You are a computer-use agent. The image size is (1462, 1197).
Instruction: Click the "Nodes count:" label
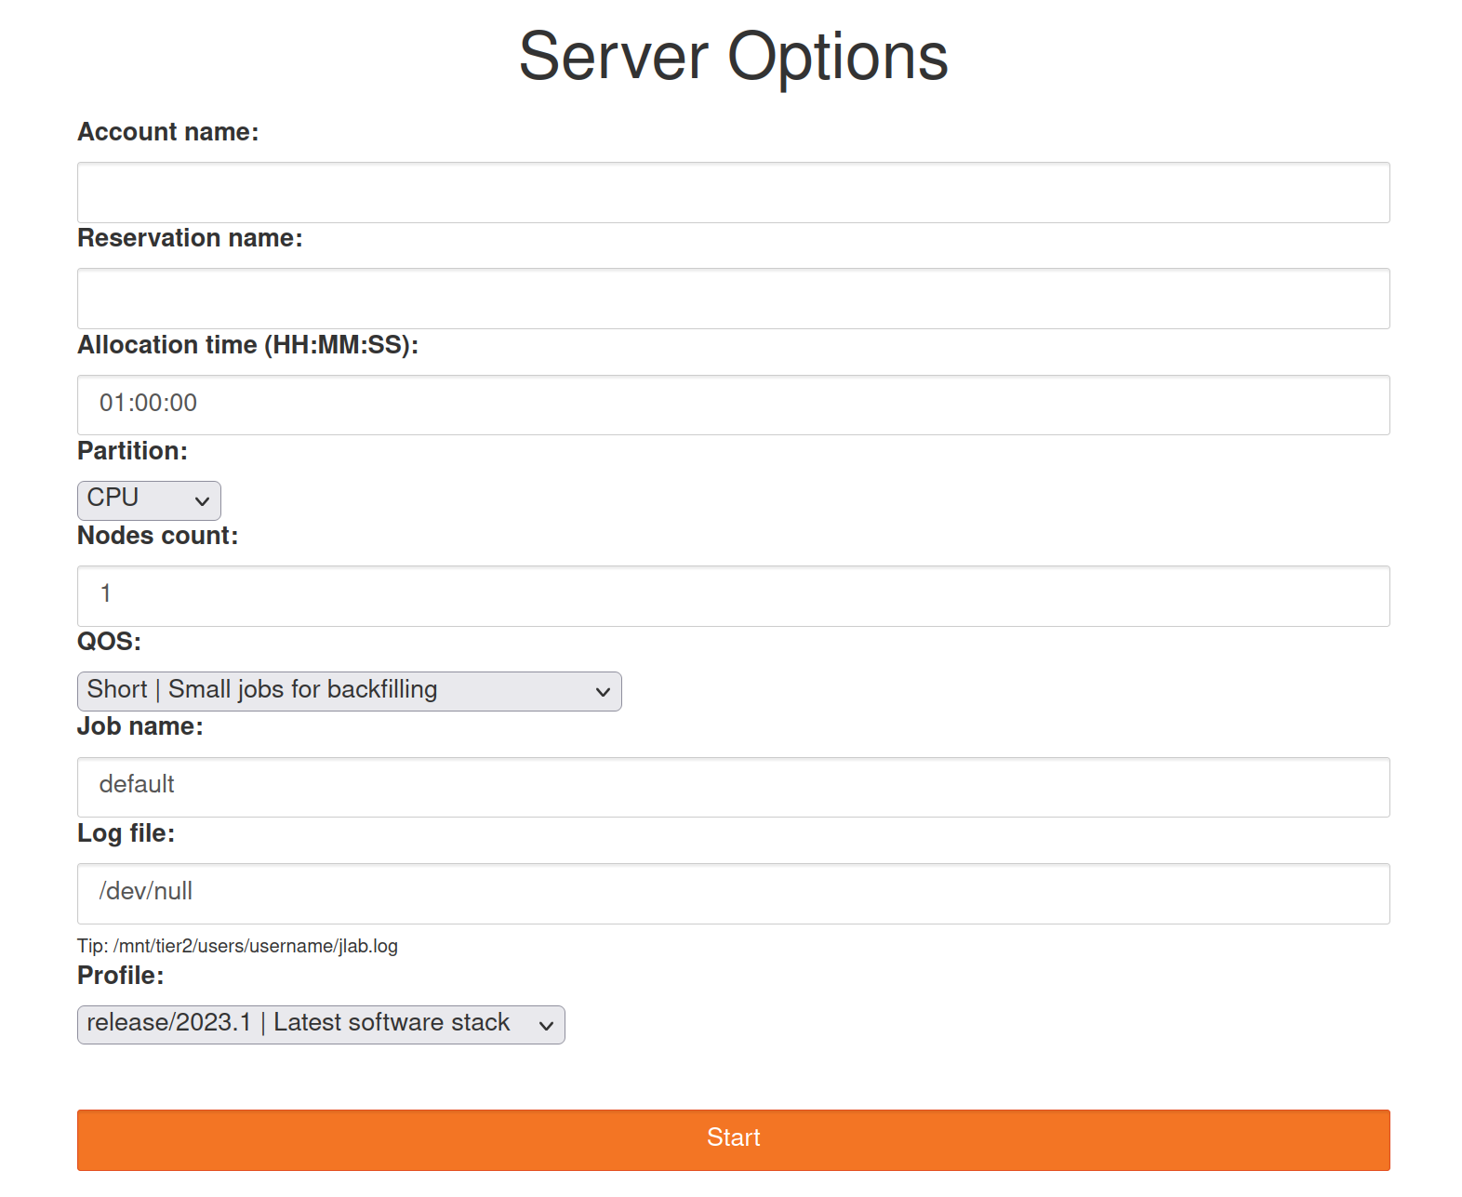(157, 536)
